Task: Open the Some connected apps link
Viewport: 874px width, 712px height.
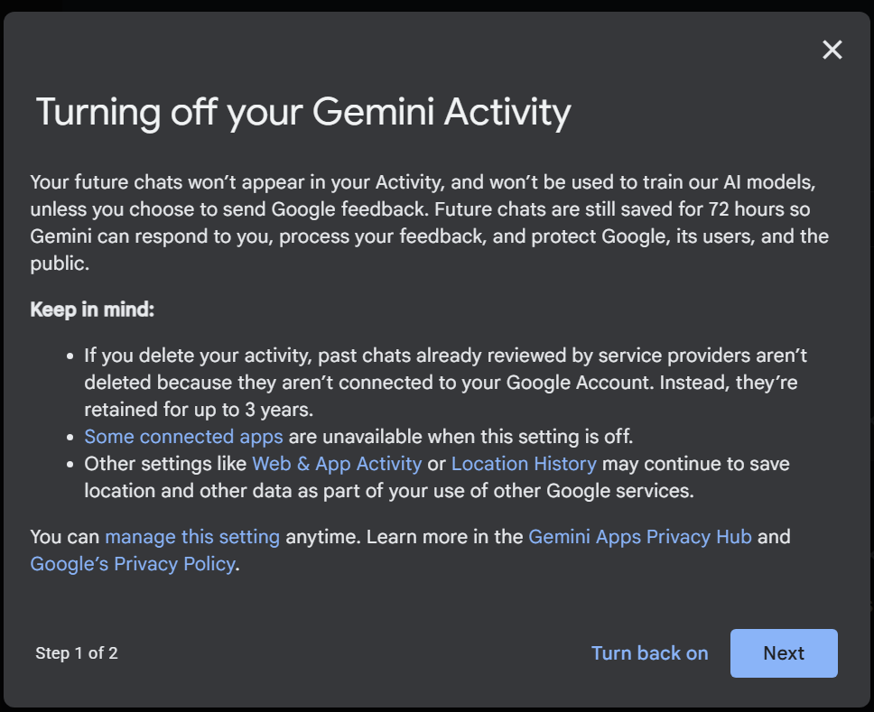Action: tap(183, 436)
